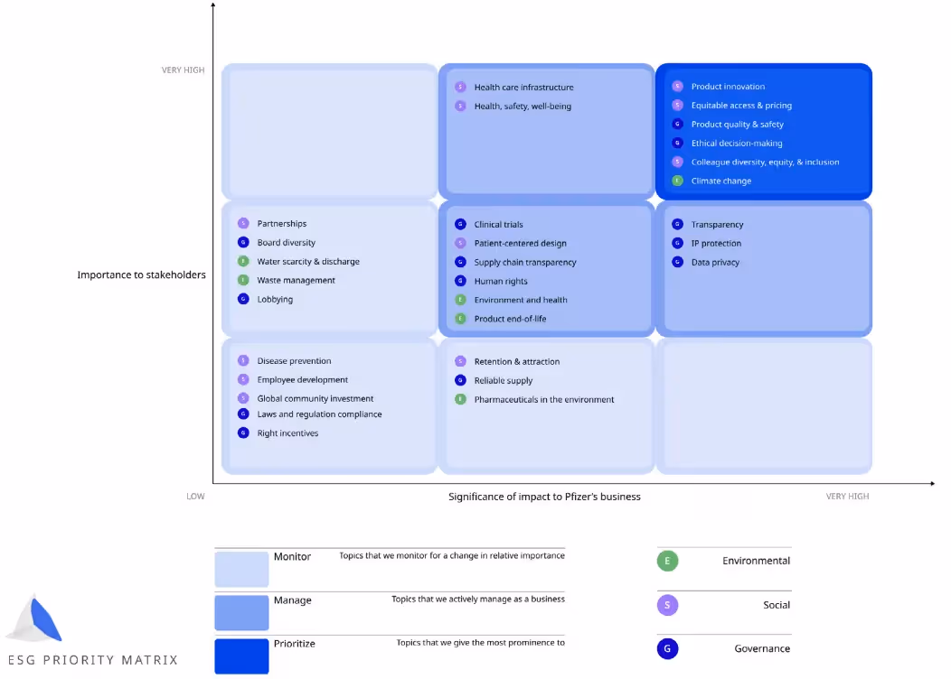Viewport: 951px width, 679px height.
Task: Click the icon beside Lobbying
Action: pyautogui.click(x=243, y=299)
